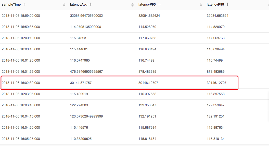Click latencyAvg value 110.37299625
The height and width of the screenshot is (146, 269).
(x=81, y=139)
